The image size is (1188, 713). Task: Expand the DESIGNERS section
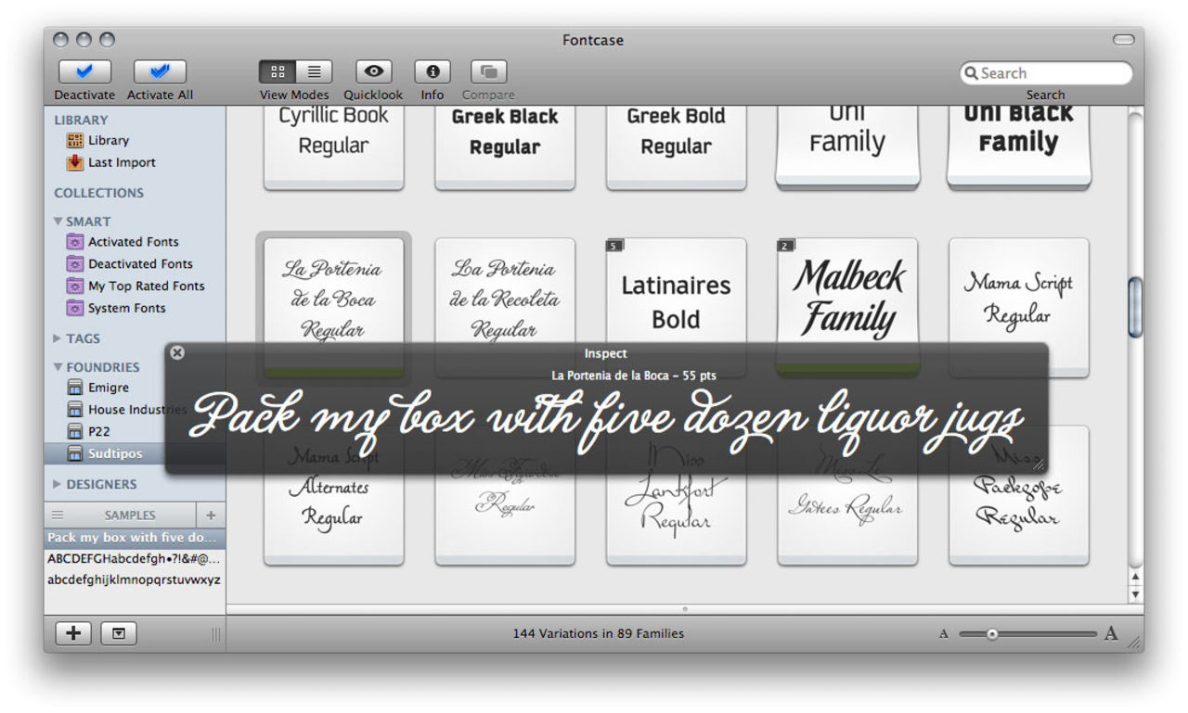[58, 484]
